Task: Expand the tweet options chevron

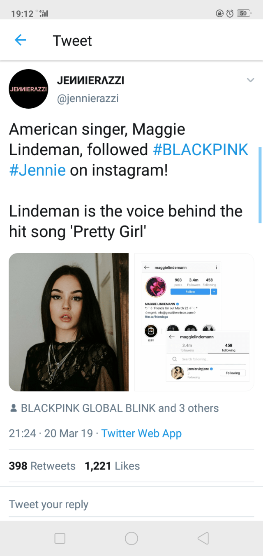Action: (x=250, y=80)
